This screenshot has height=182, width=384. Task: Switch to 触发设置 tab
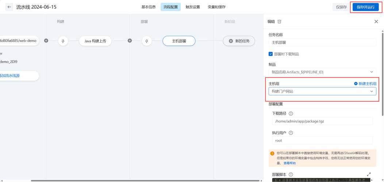coord(193,7)
